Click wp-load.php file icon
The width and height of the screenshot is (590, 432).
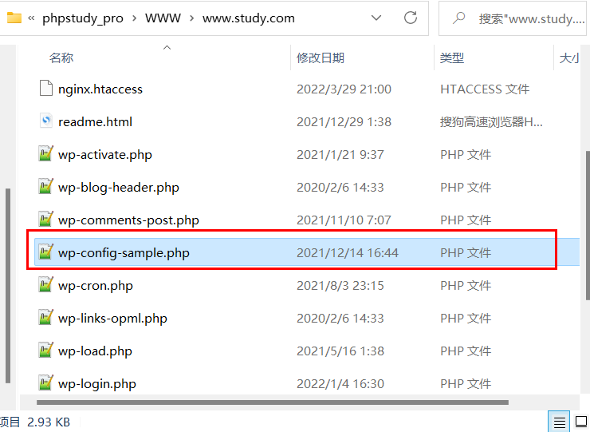[x=46, y=351]
